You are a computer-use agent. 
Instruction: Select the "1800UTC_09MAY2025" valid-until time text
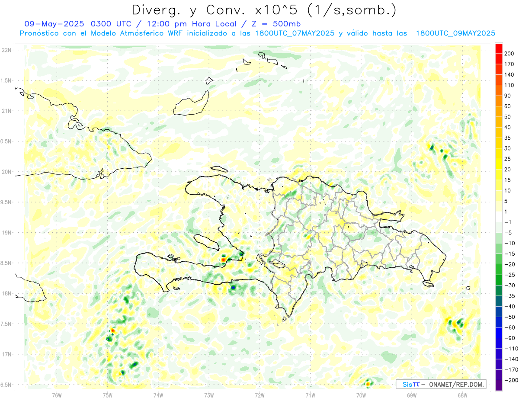pyautogui.click(x=455, y=33)
